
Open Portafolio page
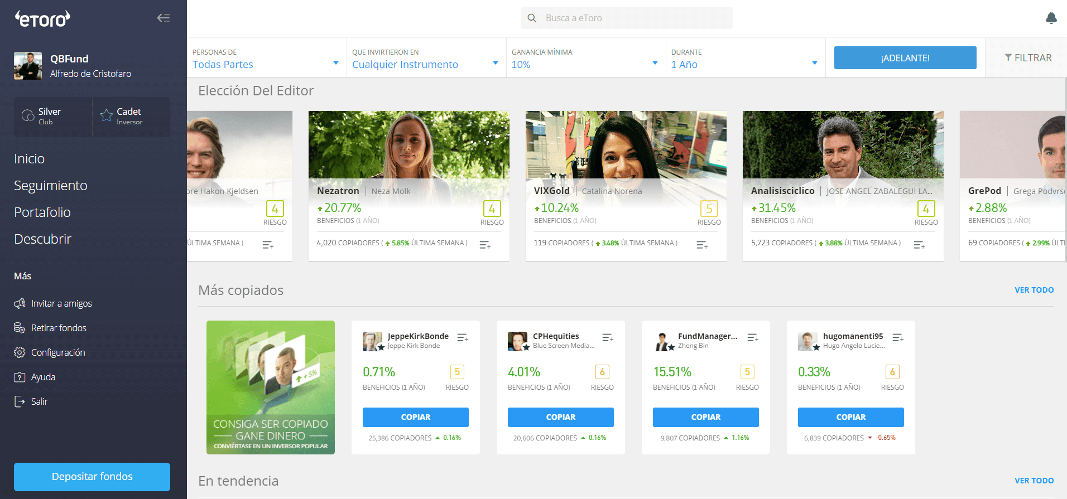coord(42,212)
